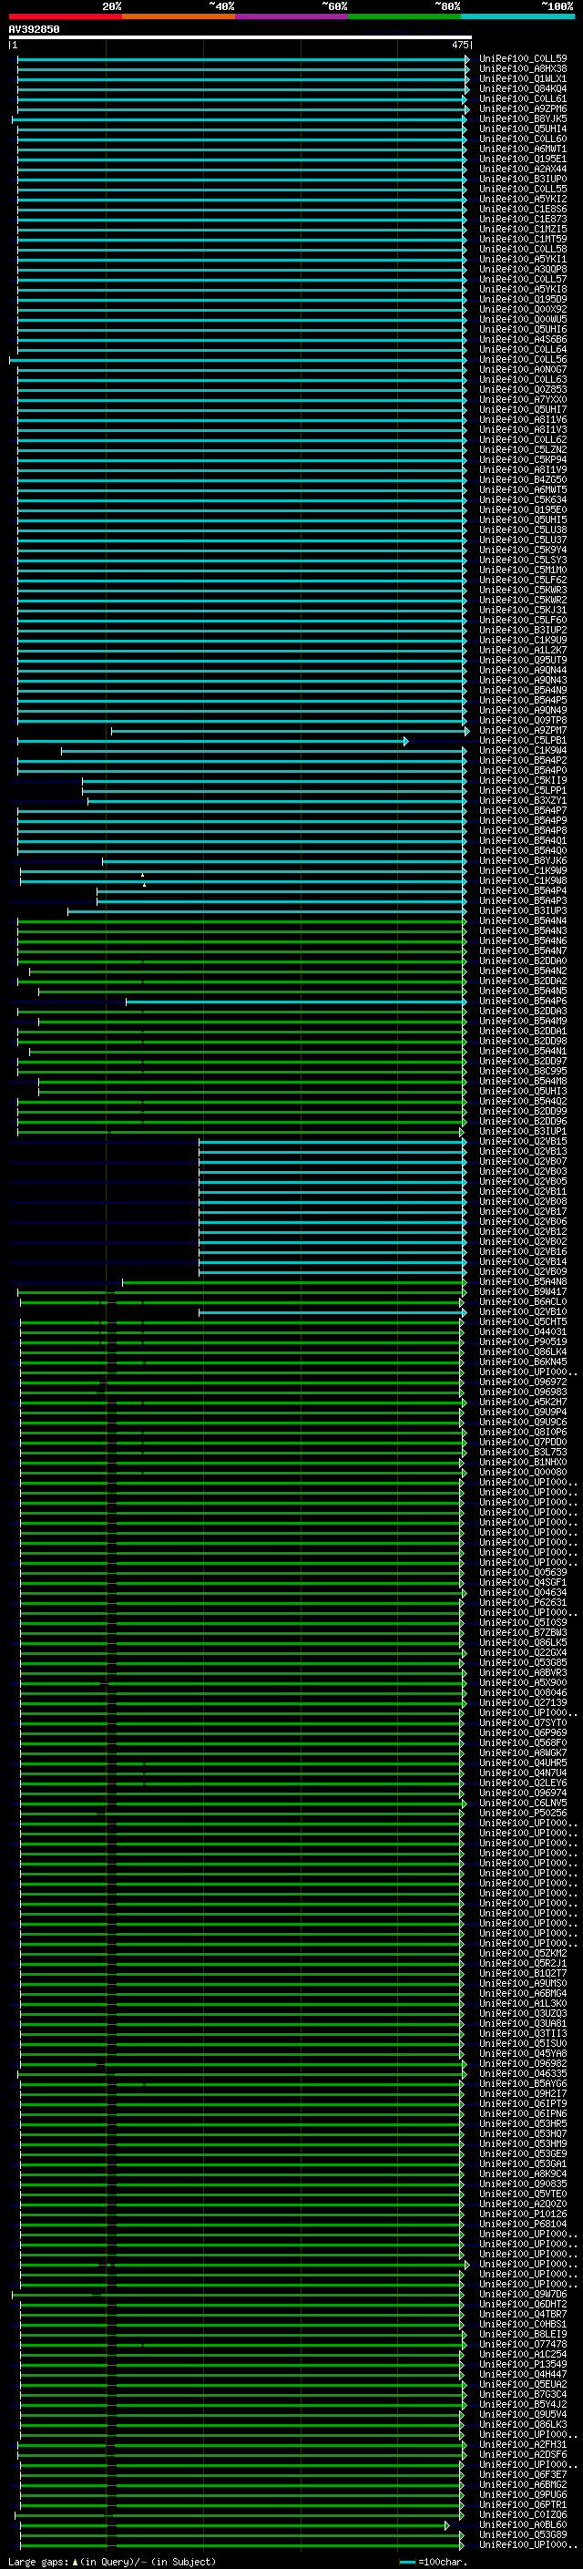This screenshot has width=583, height=2569.
Task: Select hit UniRef100_Q195E1
Action: pyautogui.click(x=523, y=159)
